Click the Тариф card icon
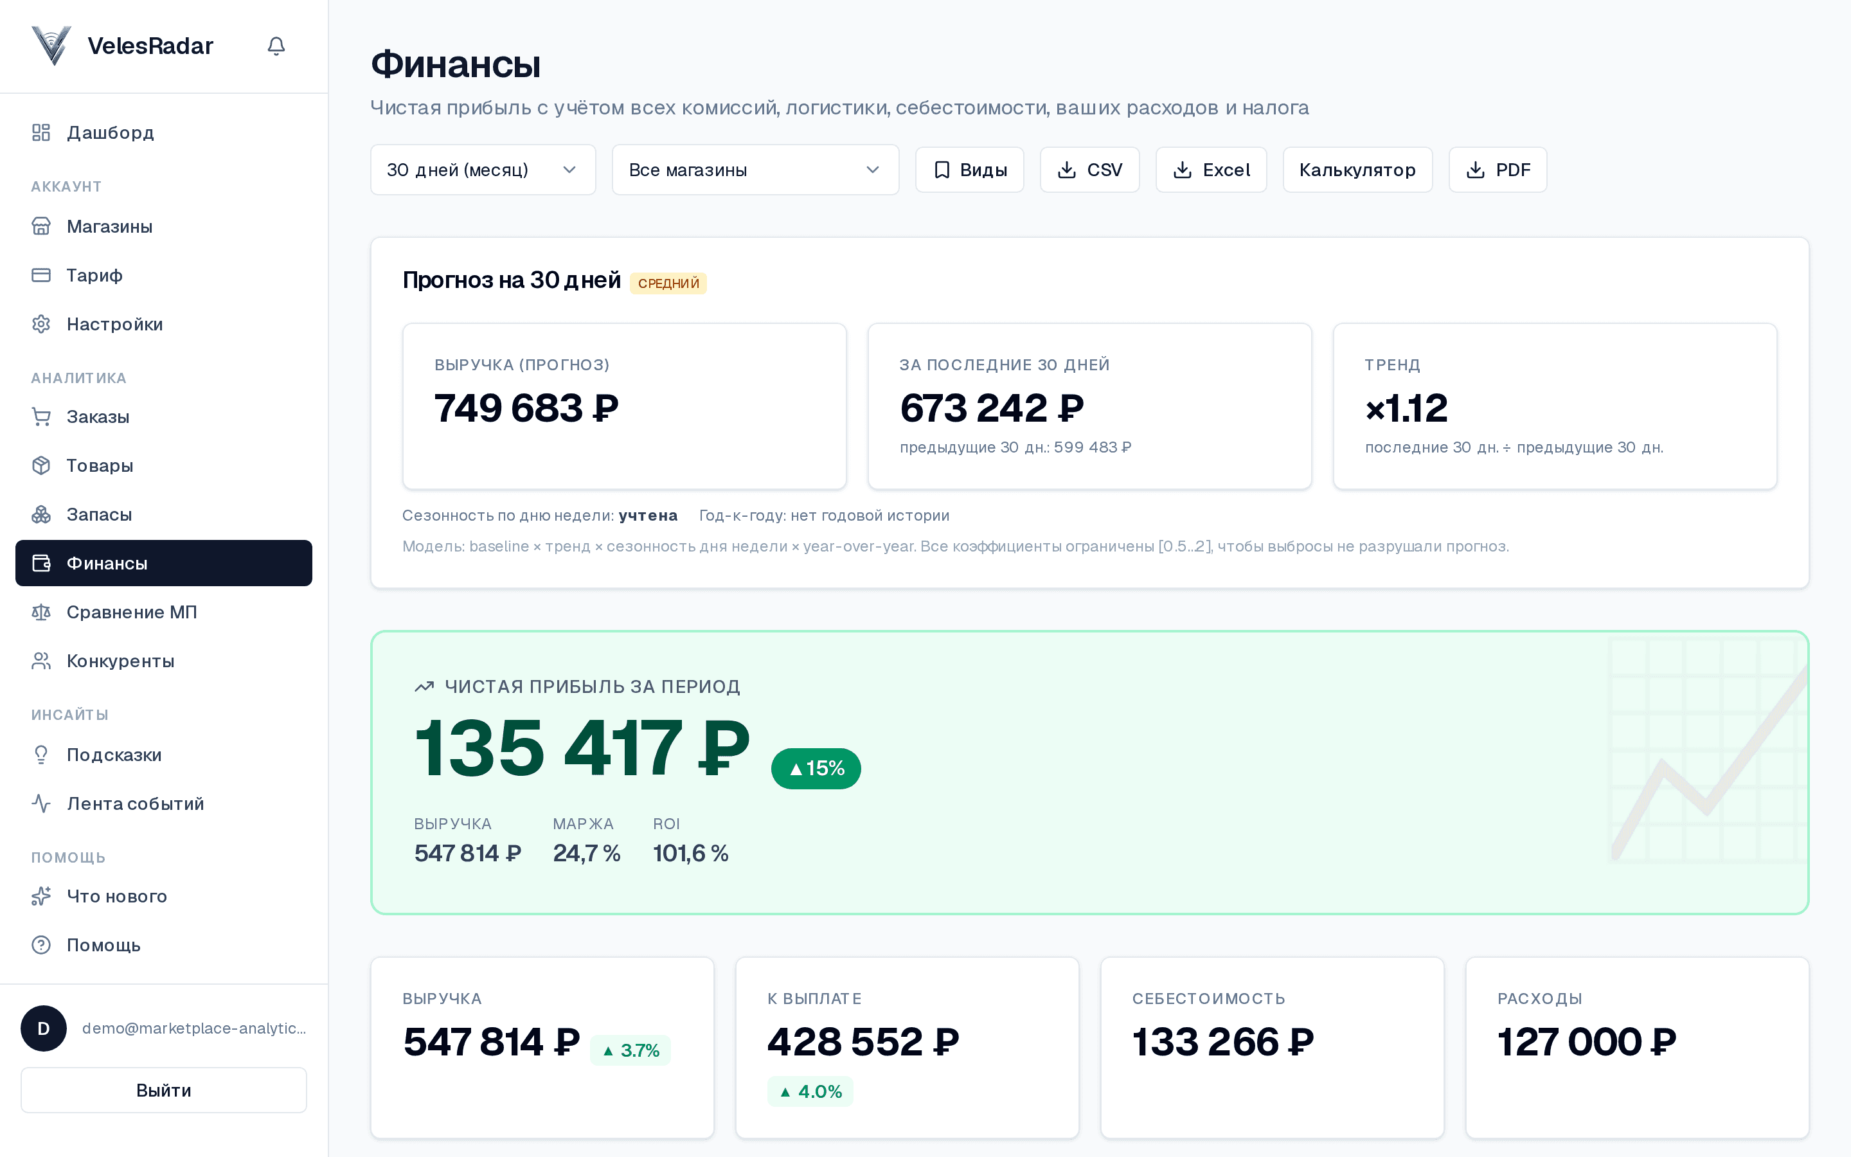This screenshot has width=1851, height=1157. [41, 274]
